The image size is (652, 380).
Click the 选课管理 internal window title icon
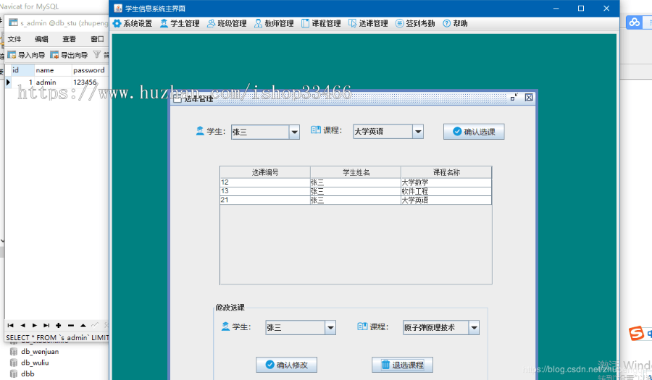pos(177,99)
